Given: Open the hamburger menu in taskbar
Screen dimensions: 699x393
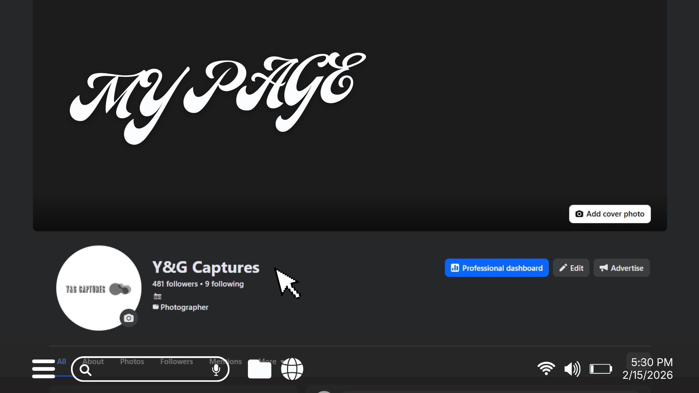Looking at the screenshot, I should [x=43, y=369].
